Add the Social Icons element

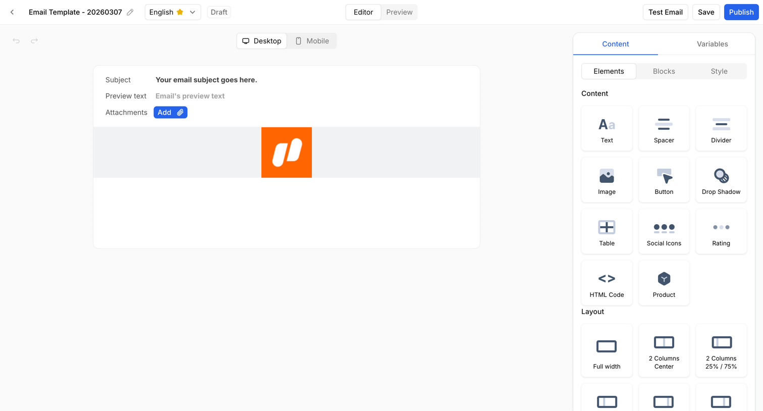[664, 232]
